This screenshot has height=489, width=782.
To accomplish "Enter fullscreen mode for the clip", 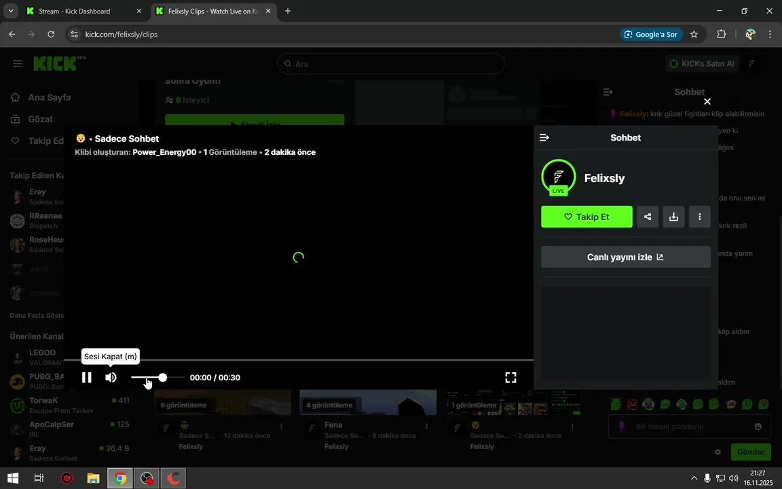I will coord(510,377).
